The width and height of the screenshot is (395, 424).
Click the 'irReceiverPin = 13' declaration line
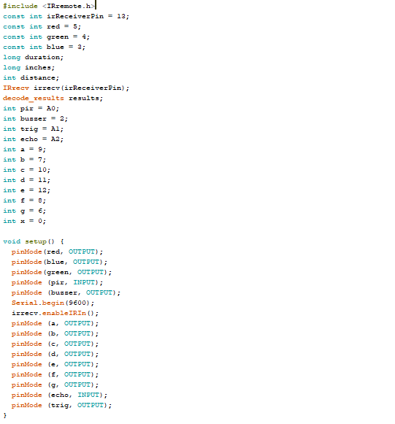(66, 16)
